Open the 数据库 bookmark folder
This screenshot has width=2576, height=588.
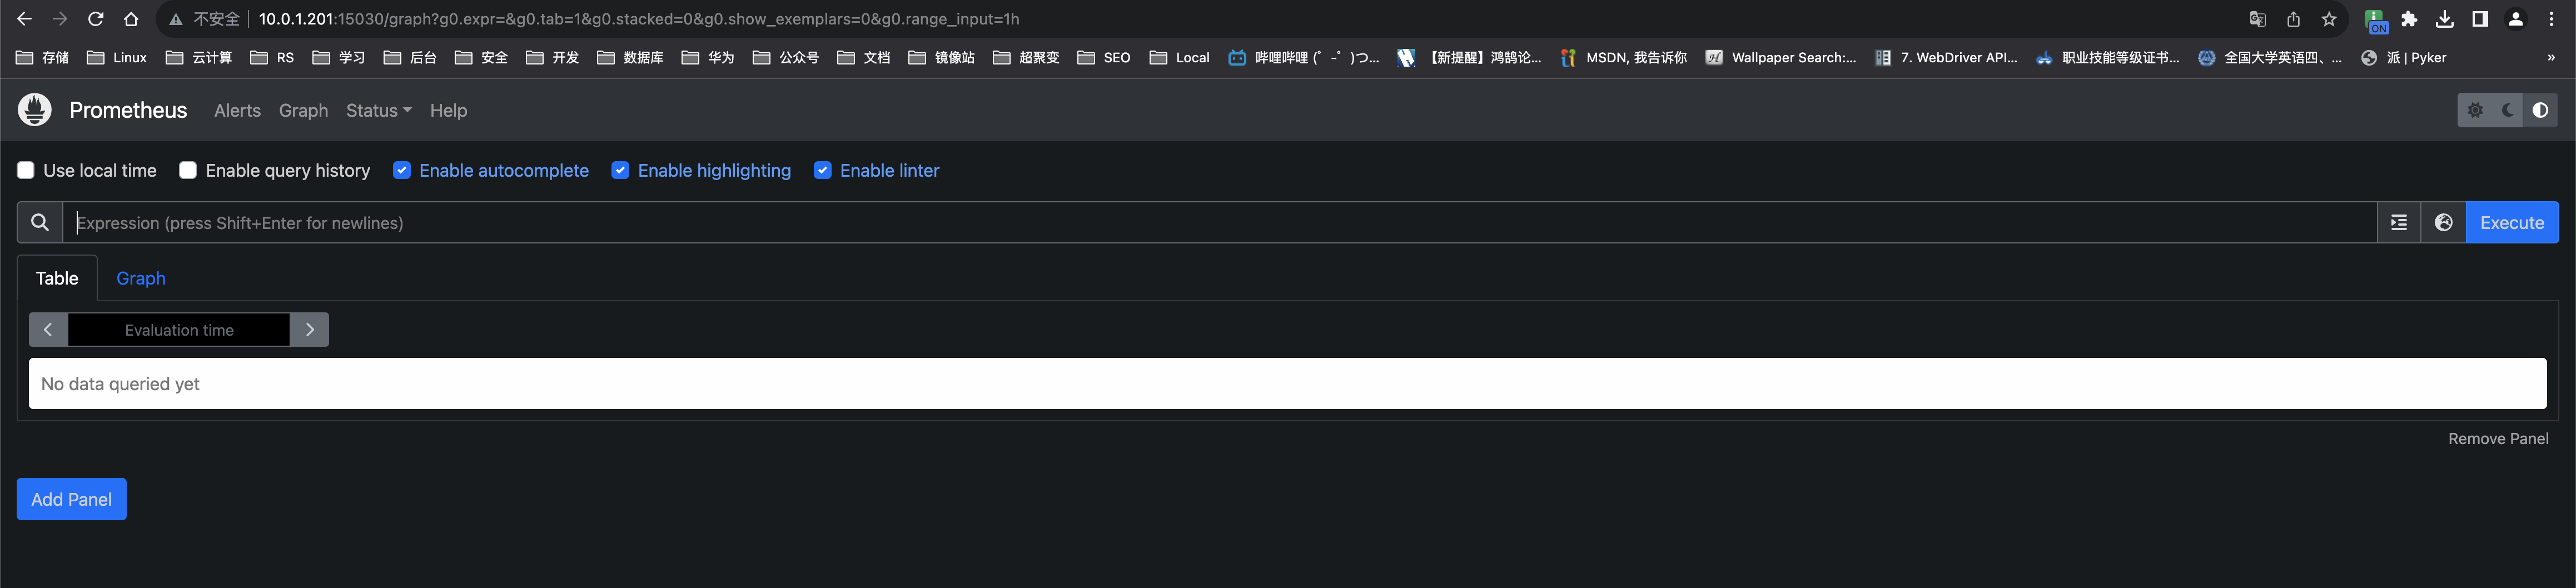pos(630,58)
